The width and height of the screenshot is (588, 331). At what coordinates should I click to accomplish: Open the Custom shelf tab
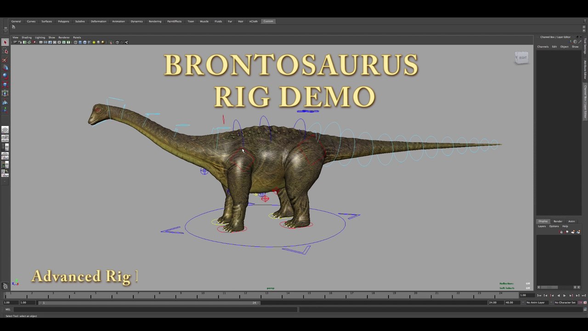(268, 21)
